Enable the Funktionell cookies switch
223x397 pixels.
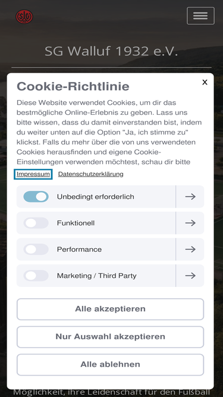[36, 223]
